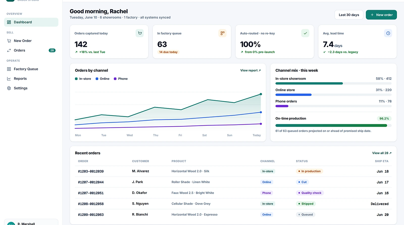404x225 pixels.
Task: Click the up arrow beside +18% vs. last Tue
Action: (x=76, y=52)
